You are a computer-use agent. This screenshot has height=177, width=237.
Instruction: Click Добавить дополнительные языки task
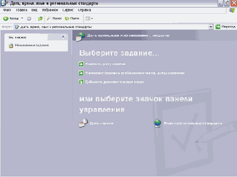115,82
